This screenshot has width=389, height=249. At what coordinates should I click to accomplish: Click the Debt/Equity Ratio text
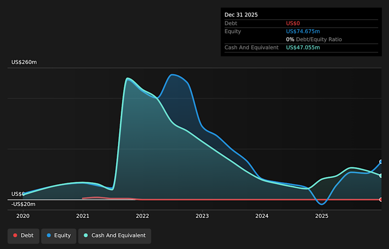318,40
